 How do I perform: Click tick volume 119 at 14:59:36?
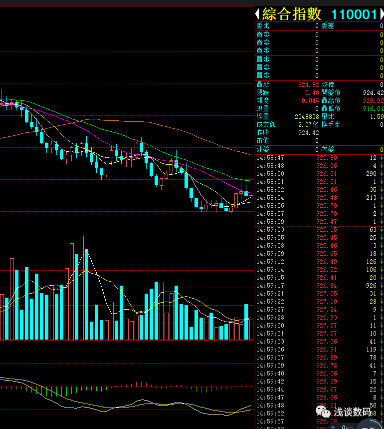(371, 350)
